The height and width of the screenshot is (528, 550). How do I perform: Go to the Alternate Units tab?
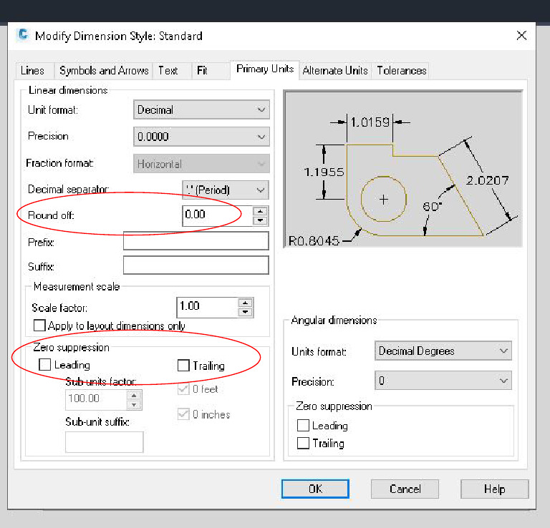(x=335, y=70)
